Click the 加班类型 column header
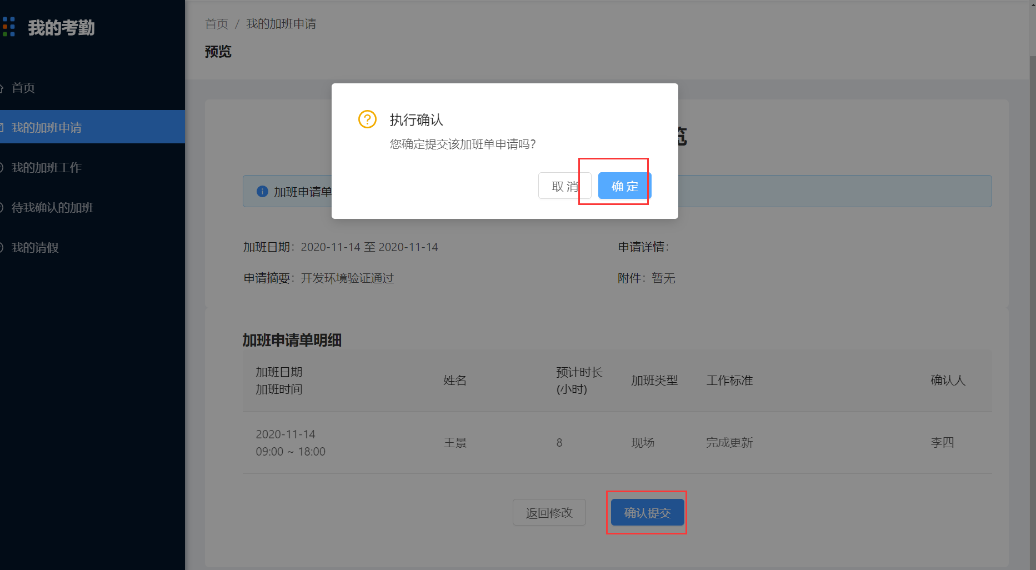Screen dimensions: 1036x570 pos(654,381)
